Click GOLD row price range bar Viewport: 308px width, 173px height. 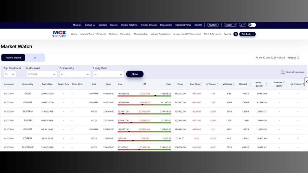coord(144,96)
